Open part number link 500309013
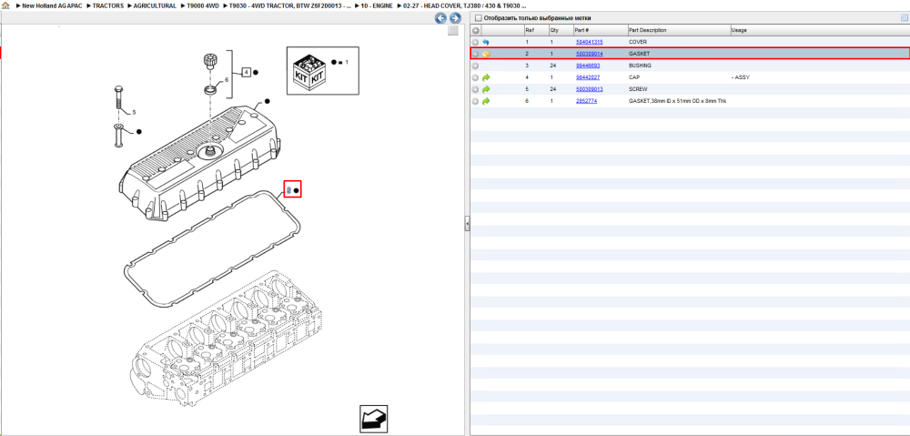 [589, 89]
